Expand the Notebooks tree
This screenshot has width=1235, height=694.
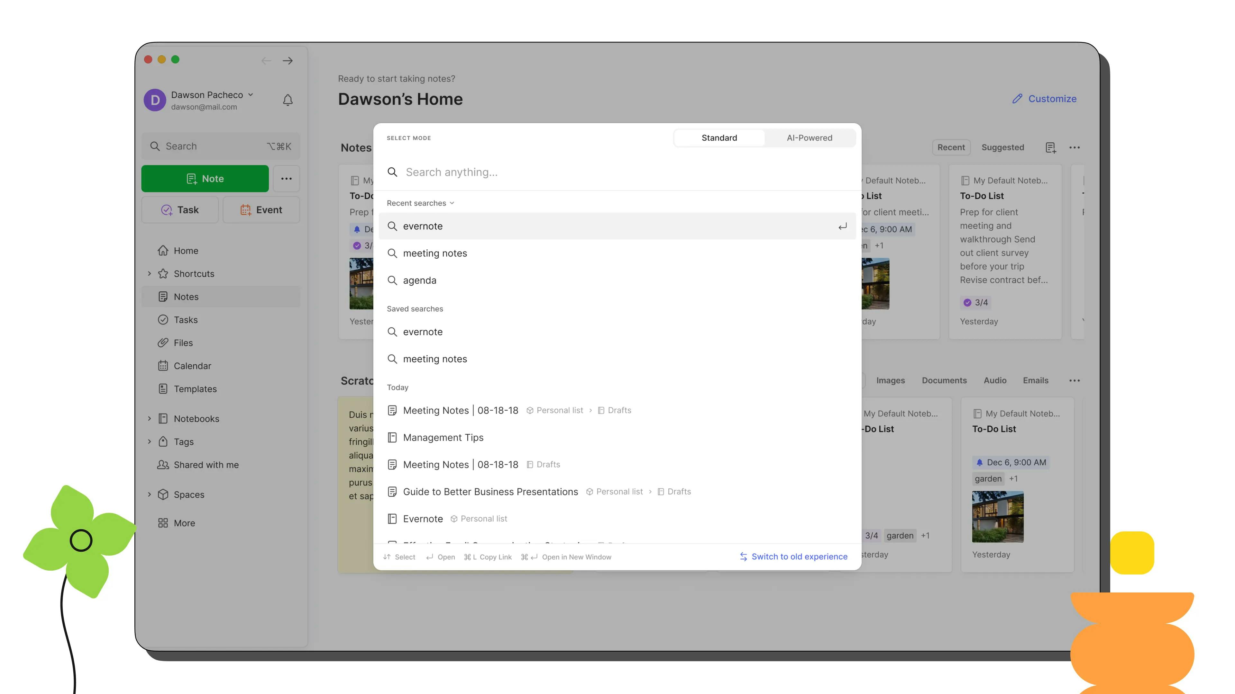149,419
